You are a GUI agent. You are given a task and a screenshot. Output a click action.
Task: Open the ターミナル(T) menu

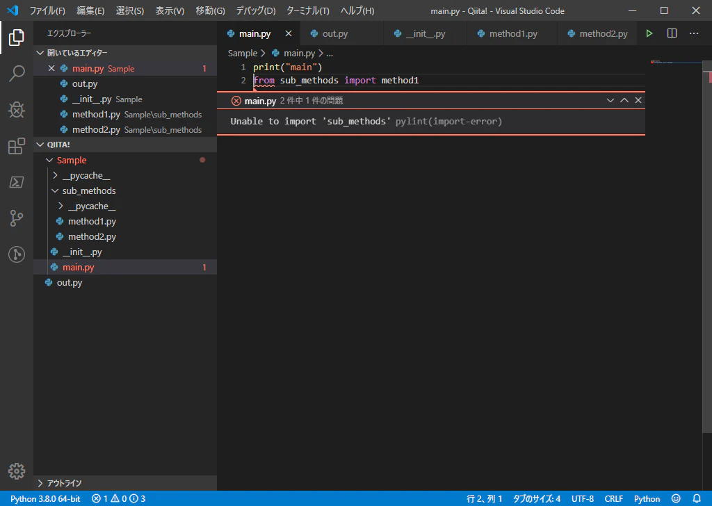pos(307,10)
